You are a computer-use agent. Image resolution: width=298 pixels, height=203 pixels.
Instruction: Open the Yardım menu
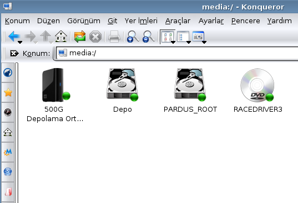(x=279, y=21)
